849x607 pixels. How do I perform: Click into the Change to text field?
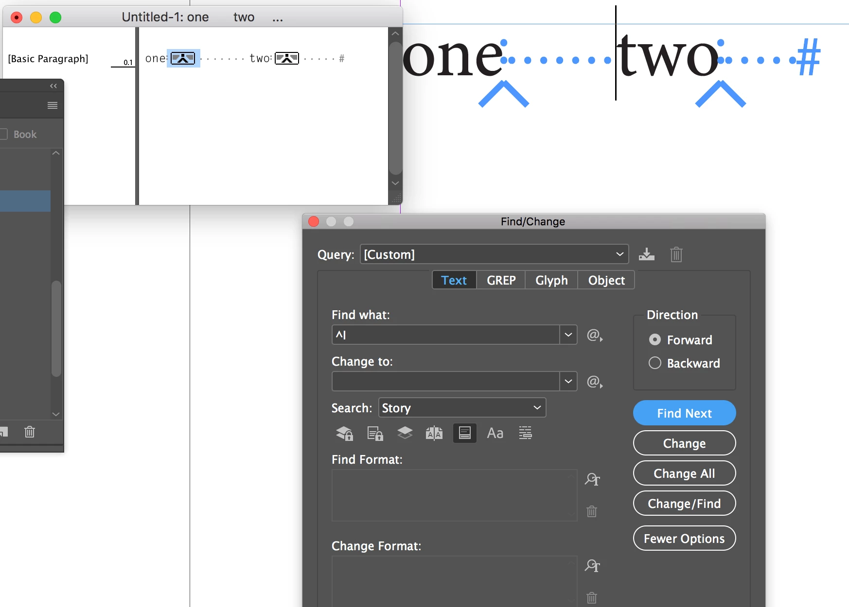pyautogui.click(x=445, y=381)
